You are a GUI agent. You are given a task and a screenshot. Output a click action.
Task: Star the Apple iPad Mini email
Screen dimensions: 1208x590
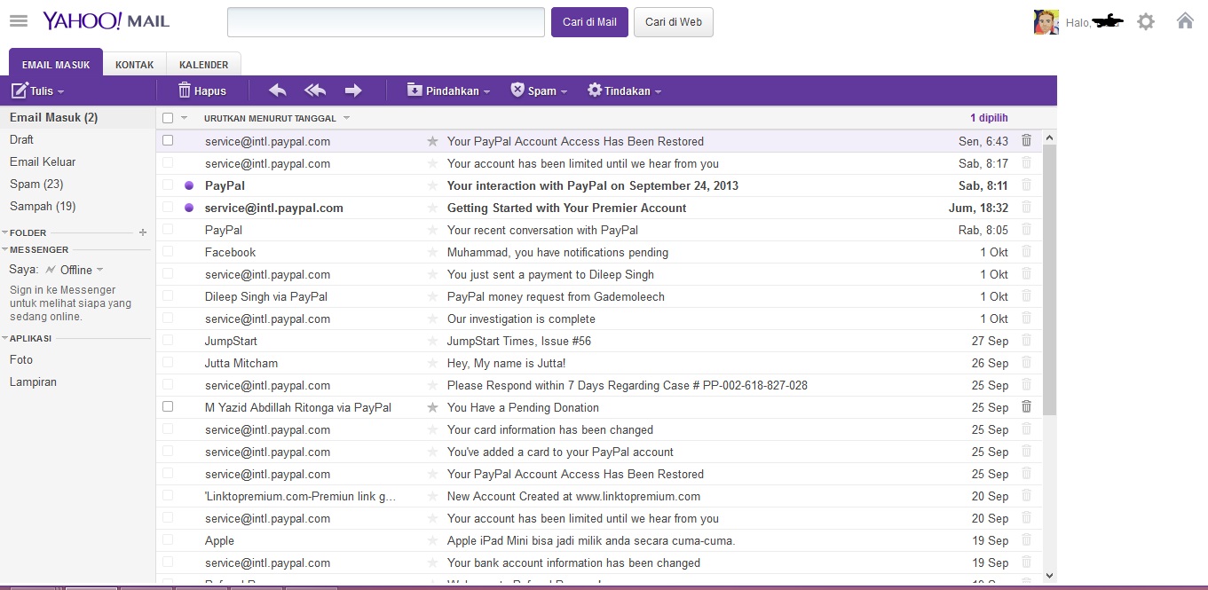432,540
